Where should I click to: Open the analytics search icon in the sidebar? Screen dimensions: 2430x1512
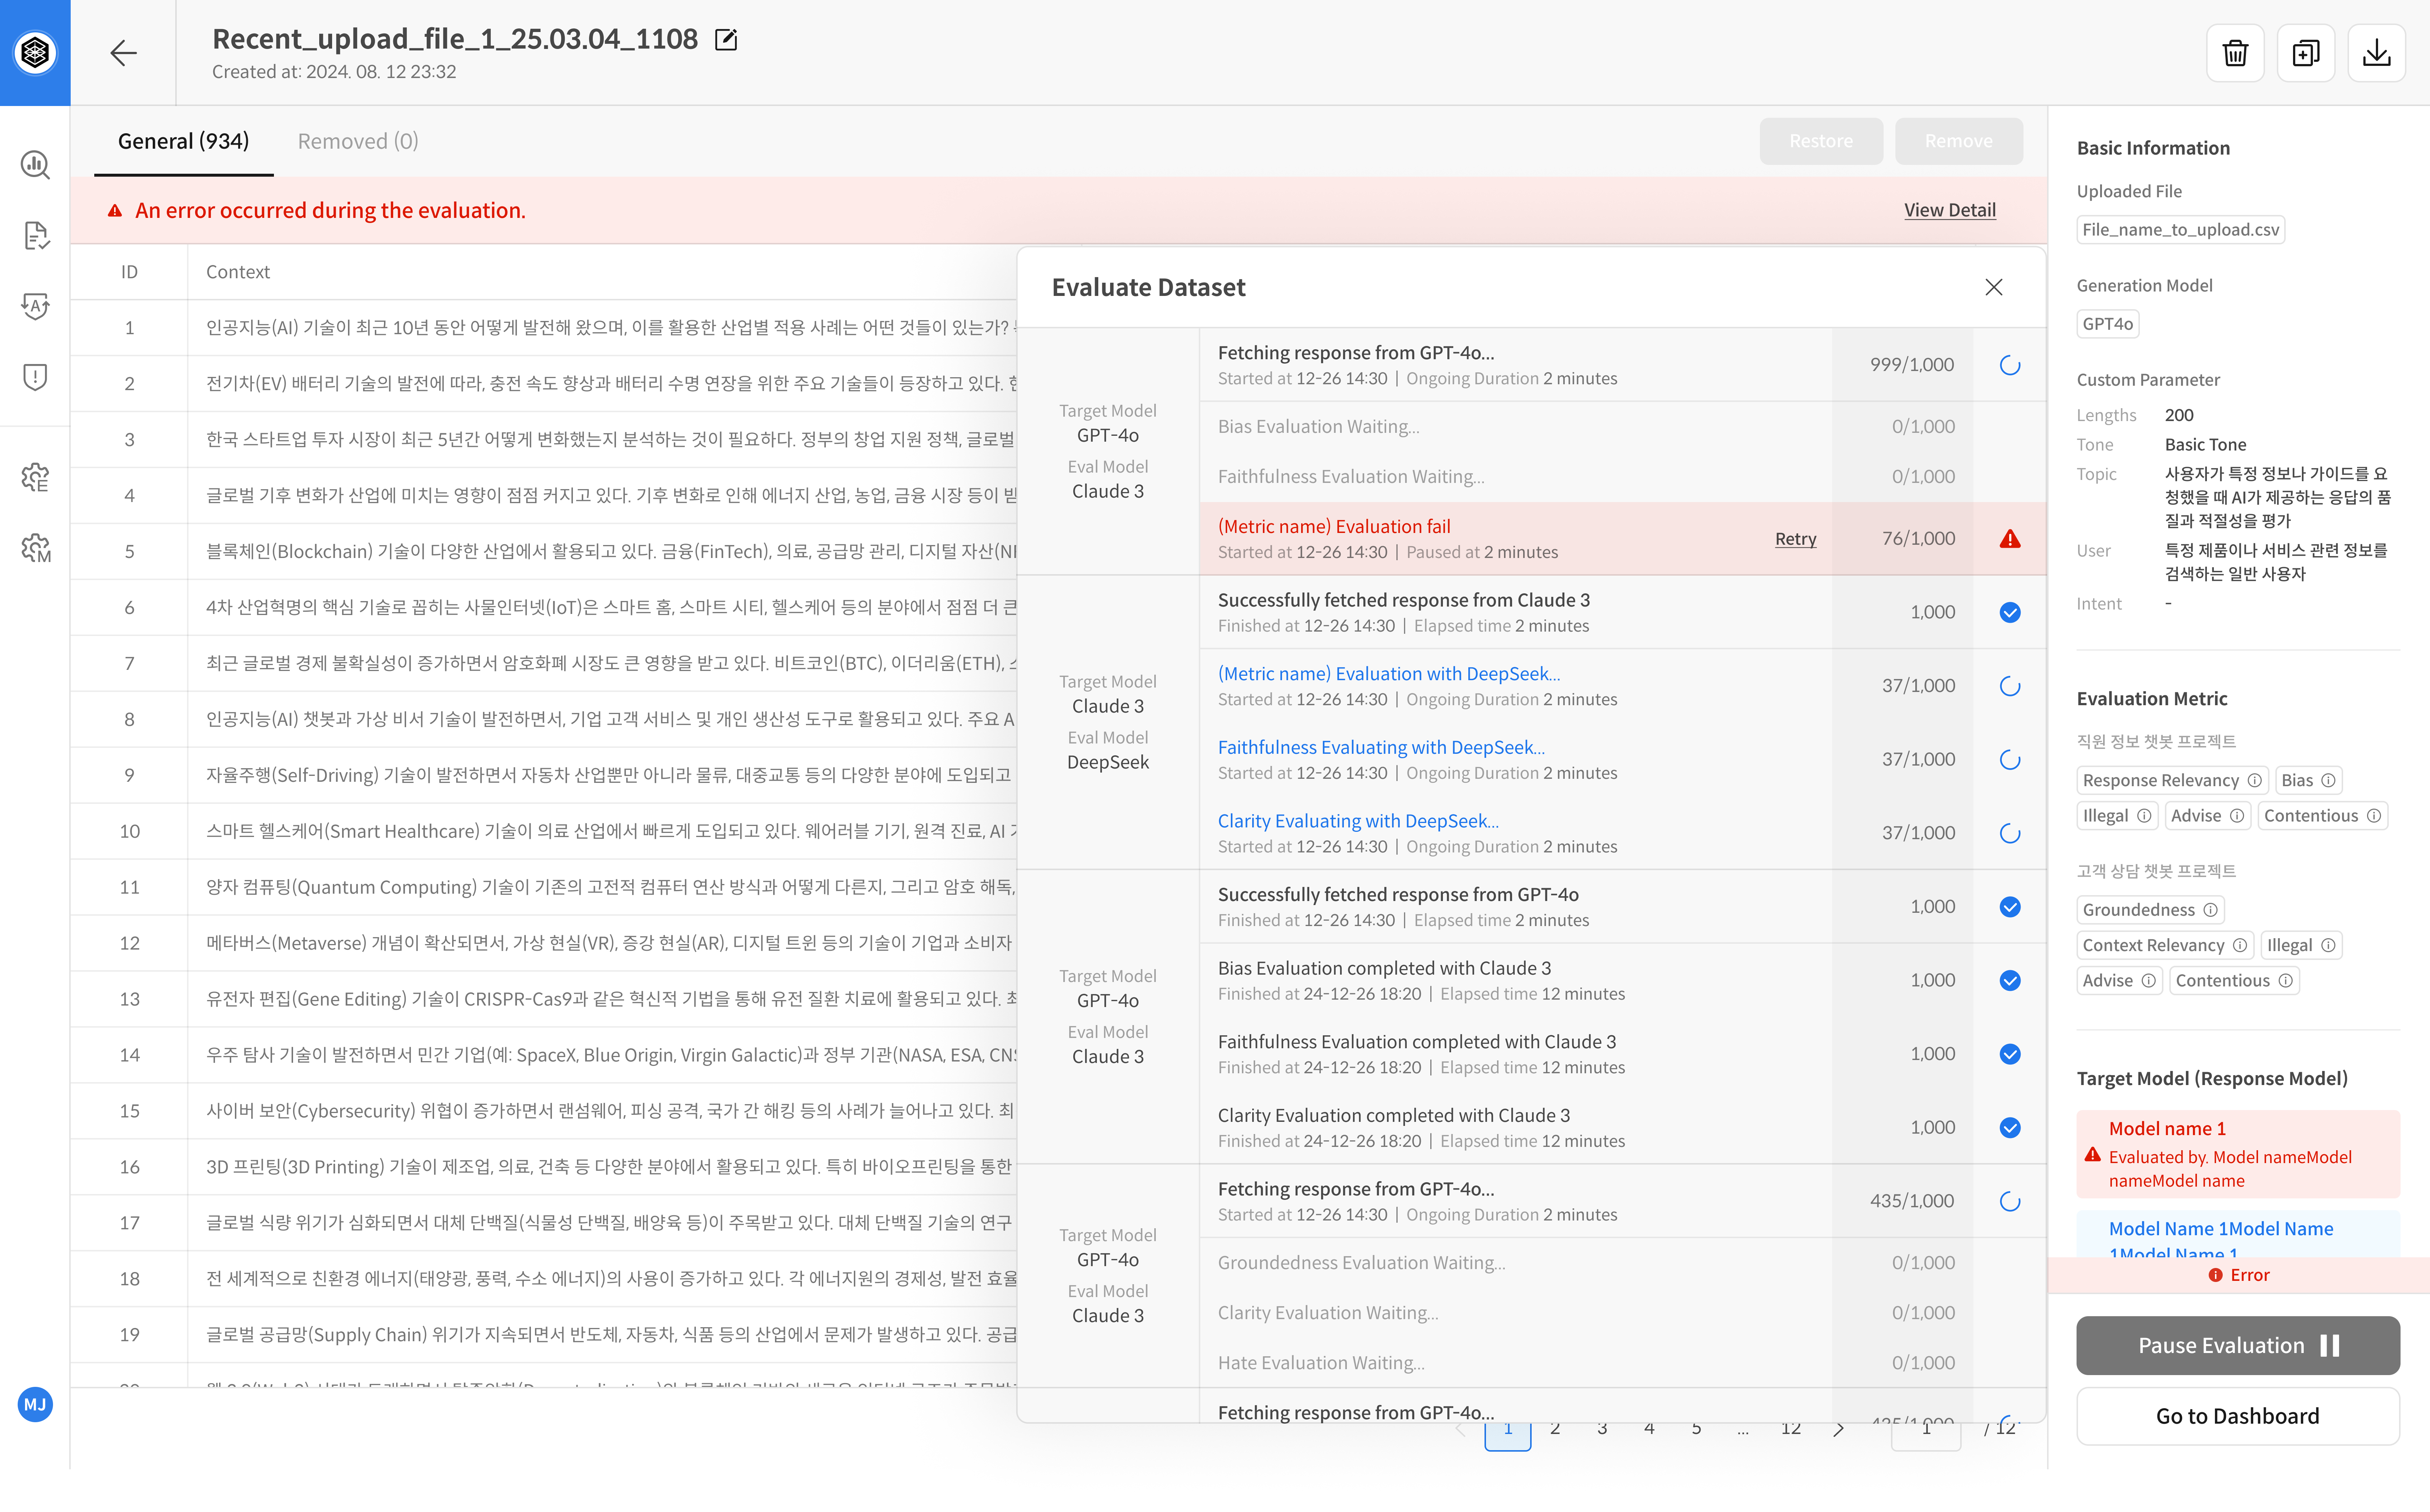tap(35, 165)
